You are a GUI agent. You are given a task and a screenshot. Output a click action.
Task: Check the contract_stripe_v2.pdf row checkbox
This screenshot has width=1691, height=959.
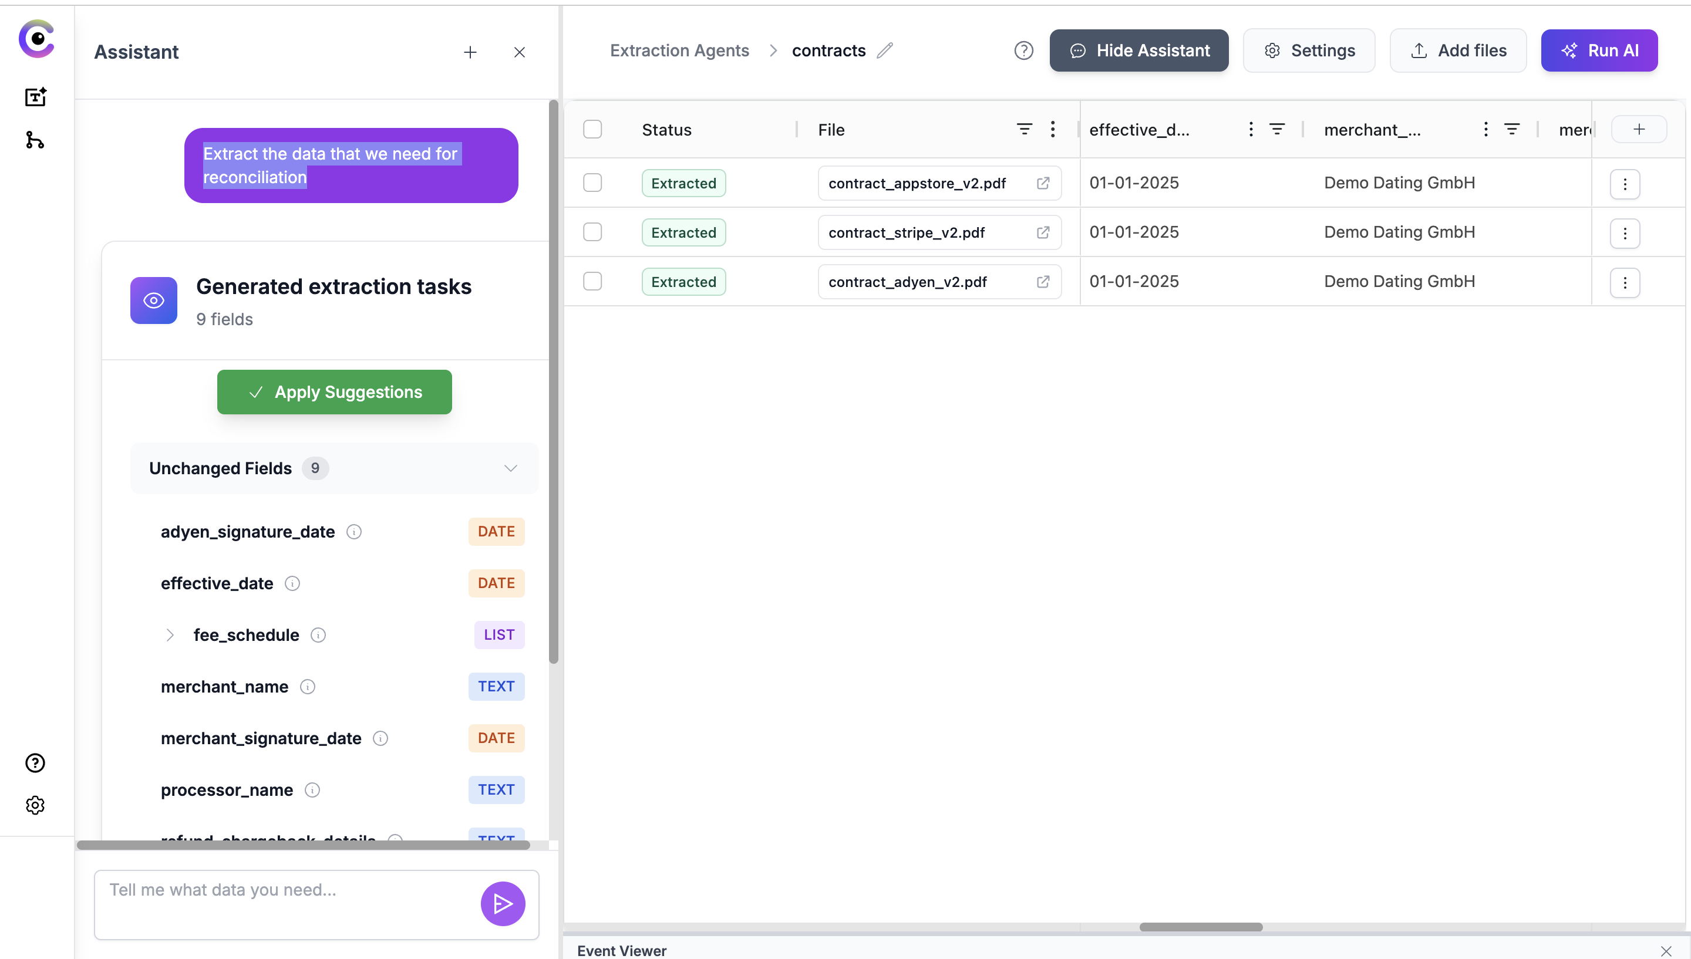pyautogui.click(x=592, y=232)
